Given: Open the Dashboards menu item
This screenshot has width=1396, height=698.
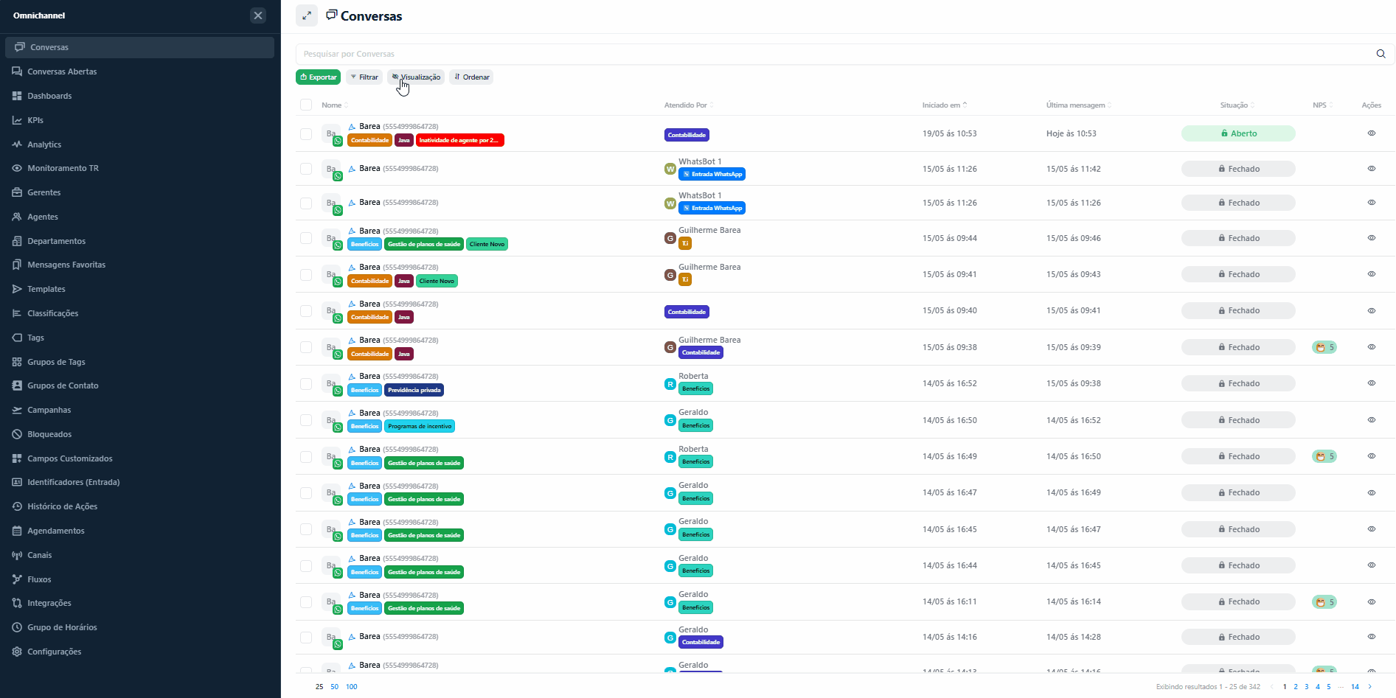Looking at the screenshot, I should (x=49, y=96).
